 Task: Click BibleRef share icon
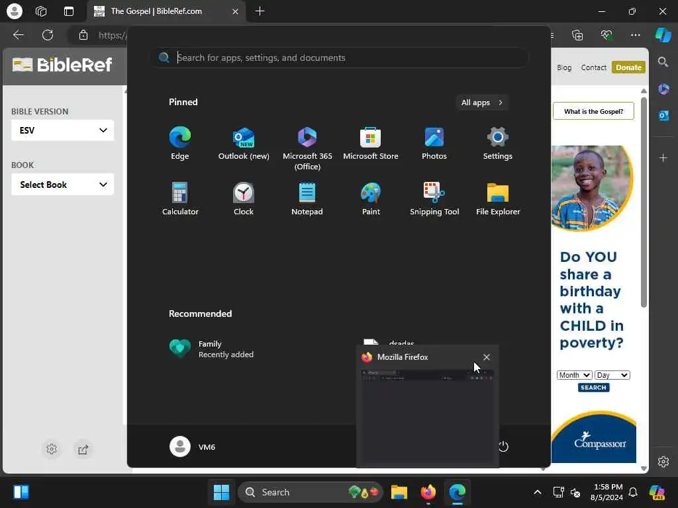pyautogui.click(x=83, y=449)
